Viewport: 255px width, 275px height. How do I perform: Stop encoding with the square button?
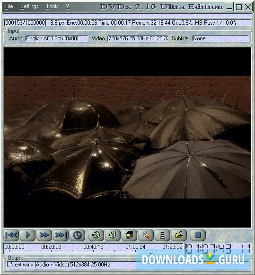198,235
